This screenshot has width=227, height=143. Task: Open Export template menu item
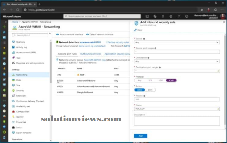click(24, 133)
